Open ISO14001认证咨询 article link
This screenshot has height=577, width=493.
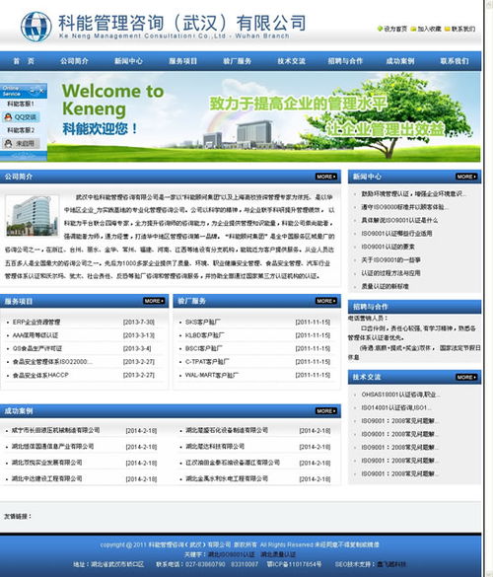coord(395,407)
